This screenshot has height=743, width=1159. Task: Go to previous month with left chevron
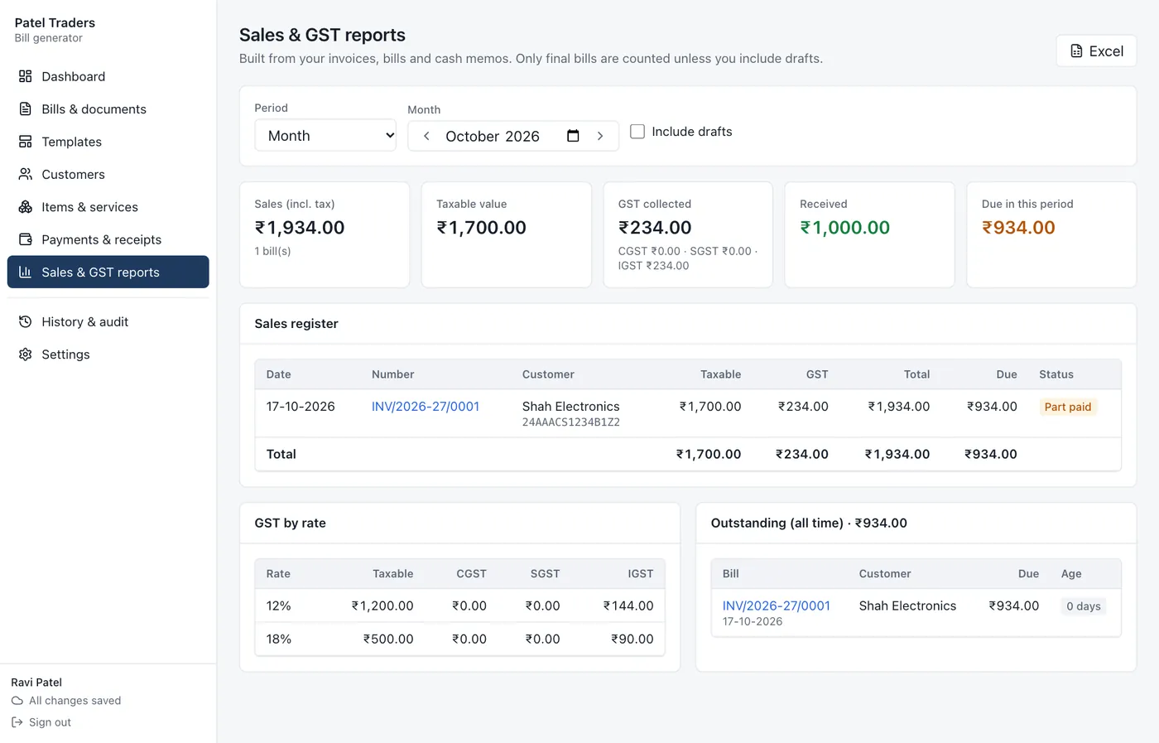[426, 136]
